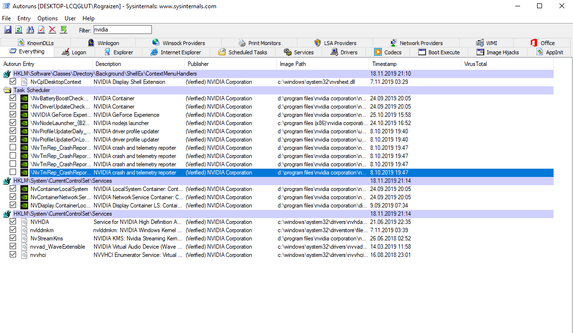Click the NVIDIA icon on NvBatteryBoostCheck row
Viewport: 573px width, 333px height.
point(24,98)
